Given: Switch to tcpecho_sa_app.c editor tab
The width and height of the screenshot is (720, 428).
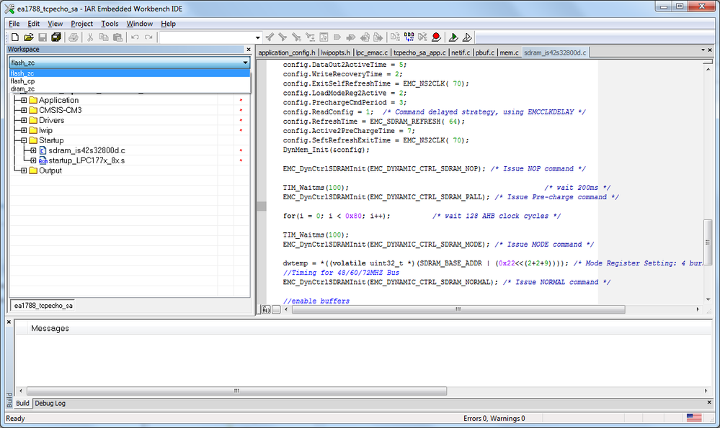Looking at the screenshot, I should click(x=419, y=53).
